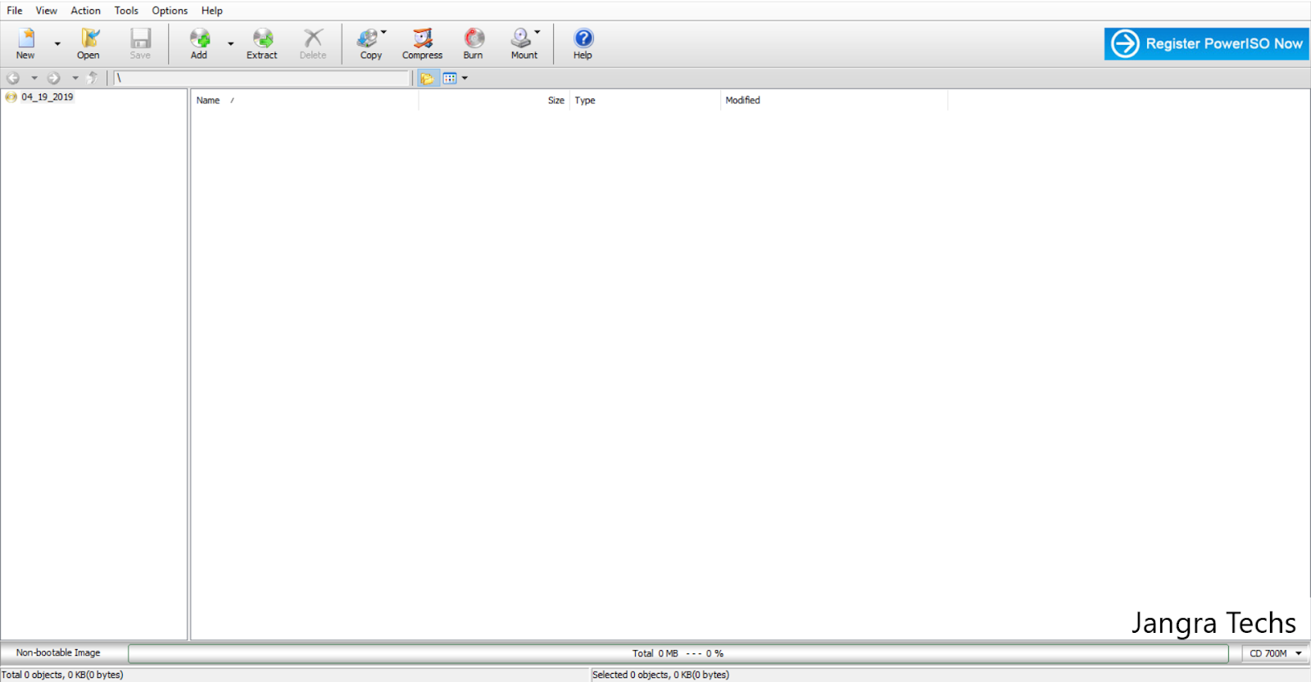The image size is (1311, 682).
Task: Click the Save toolbar icon
Action: coord(140,43)
